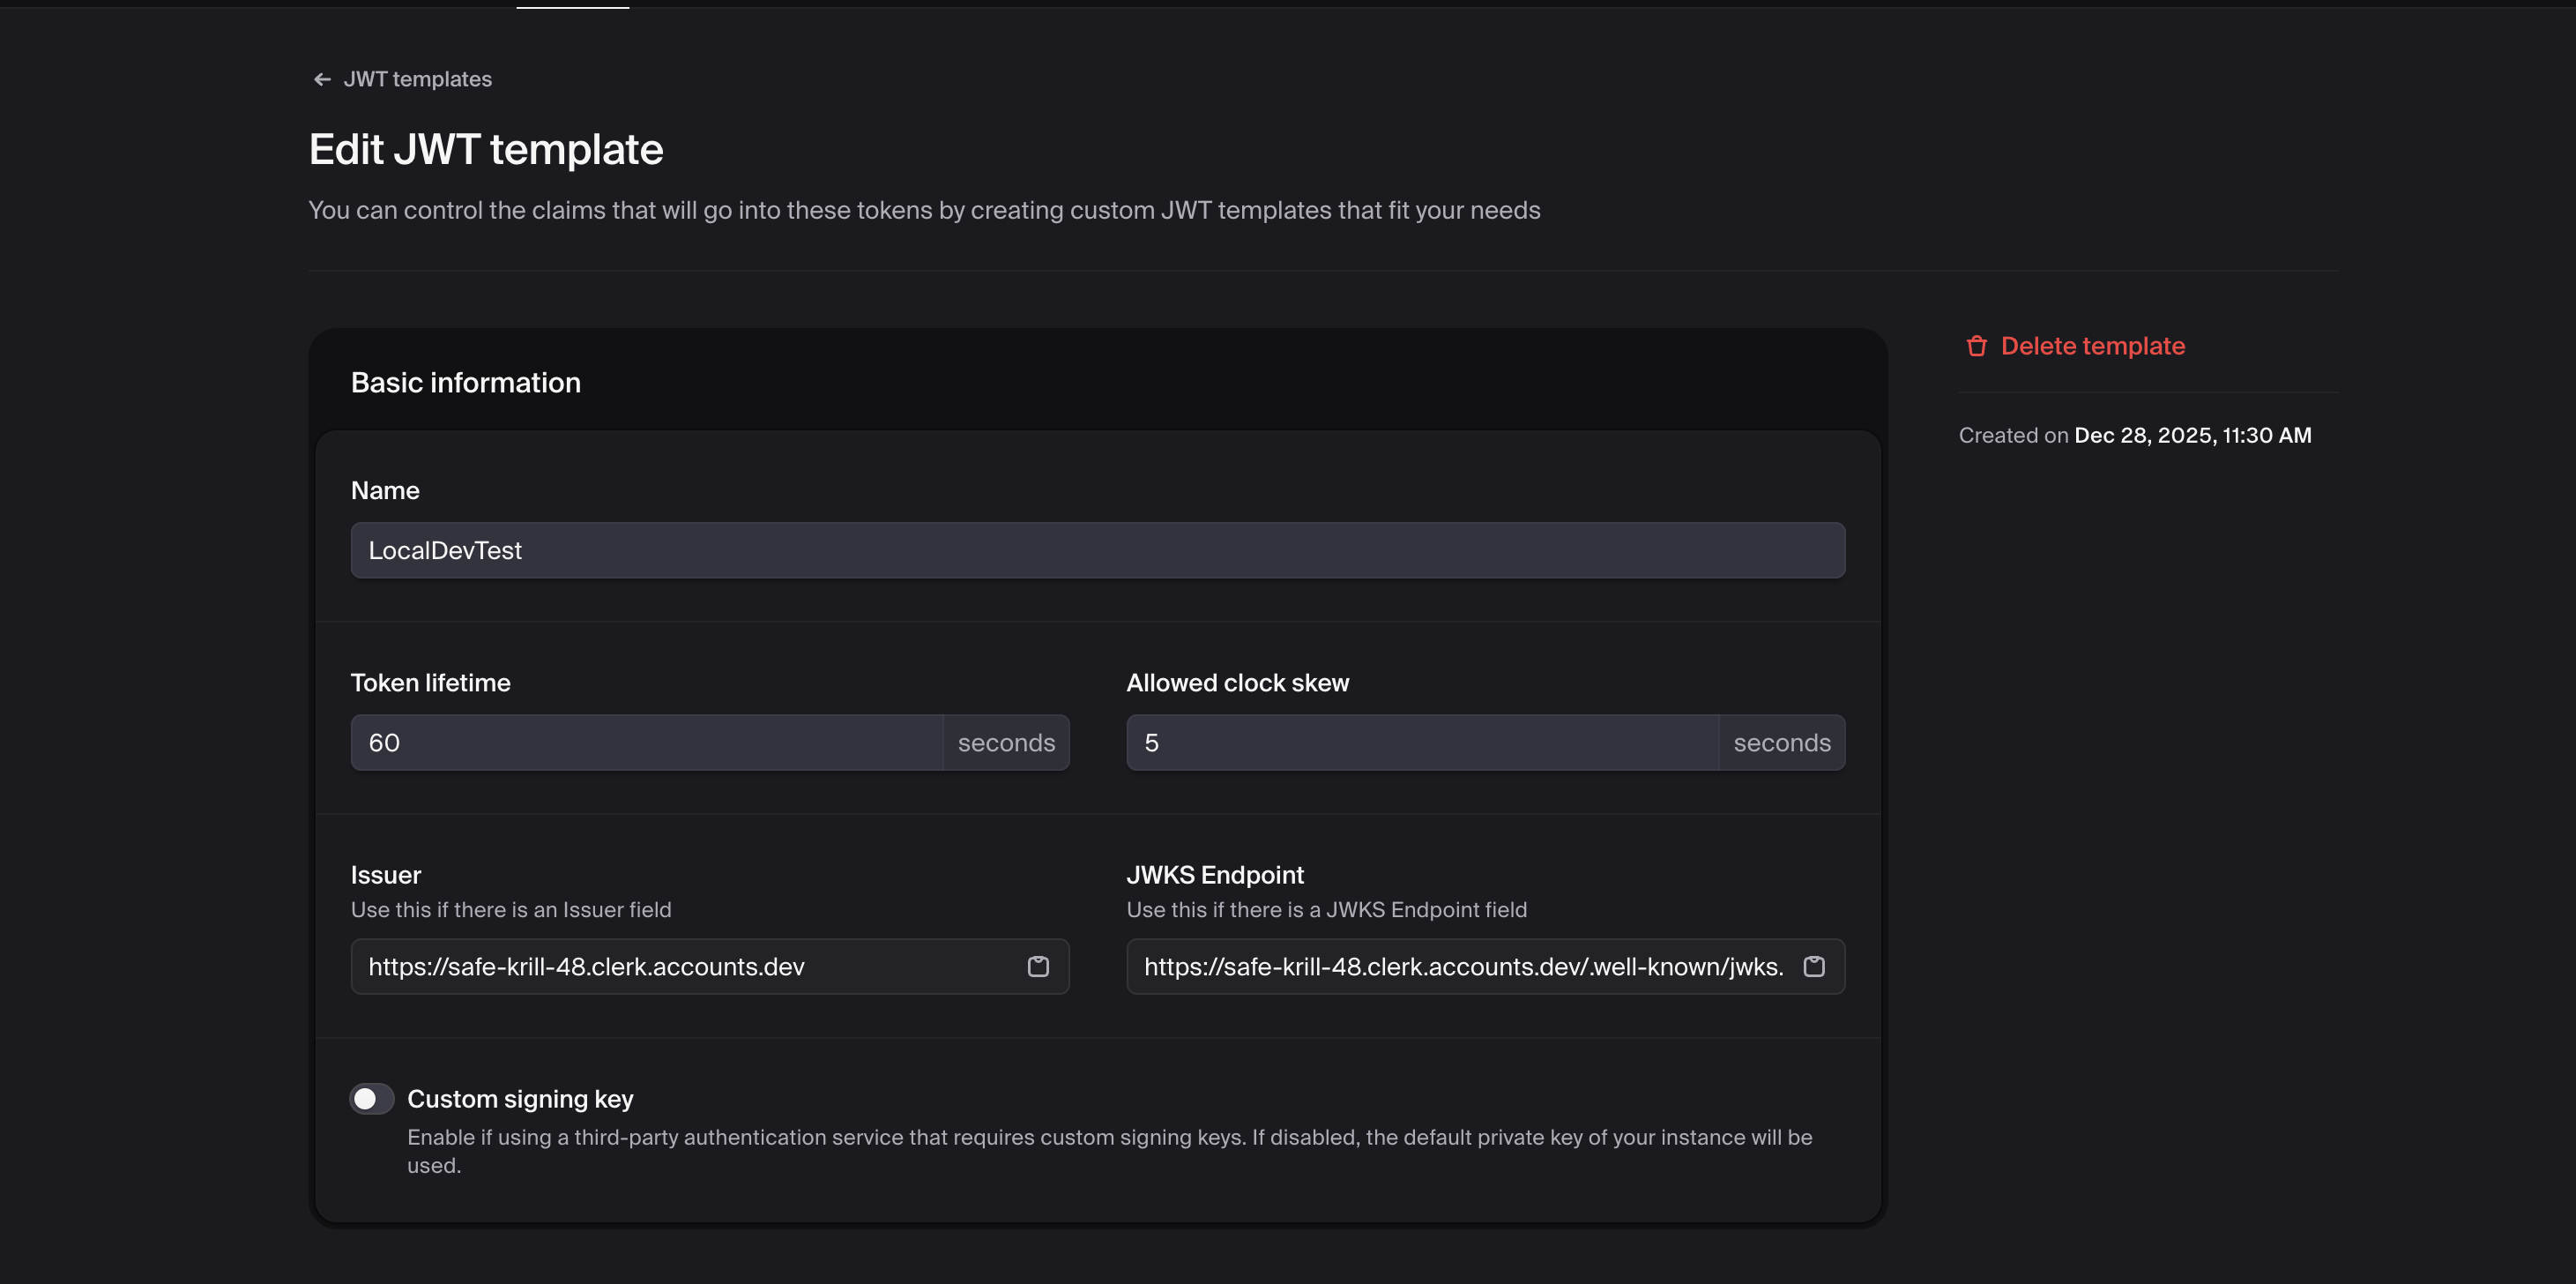The image size is (2576, 1284).
Task: Focus the Name field containing LocalDevTest
Action: [x=1097, y=550]
